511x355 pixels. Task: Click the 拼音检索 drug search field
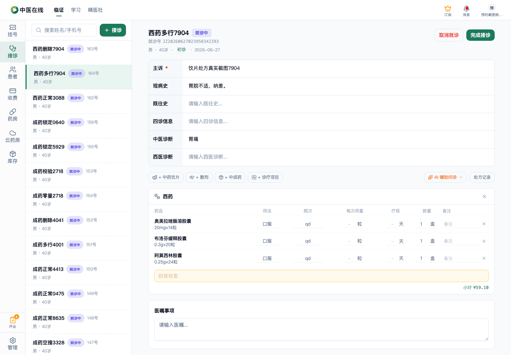tap(322, 276)
